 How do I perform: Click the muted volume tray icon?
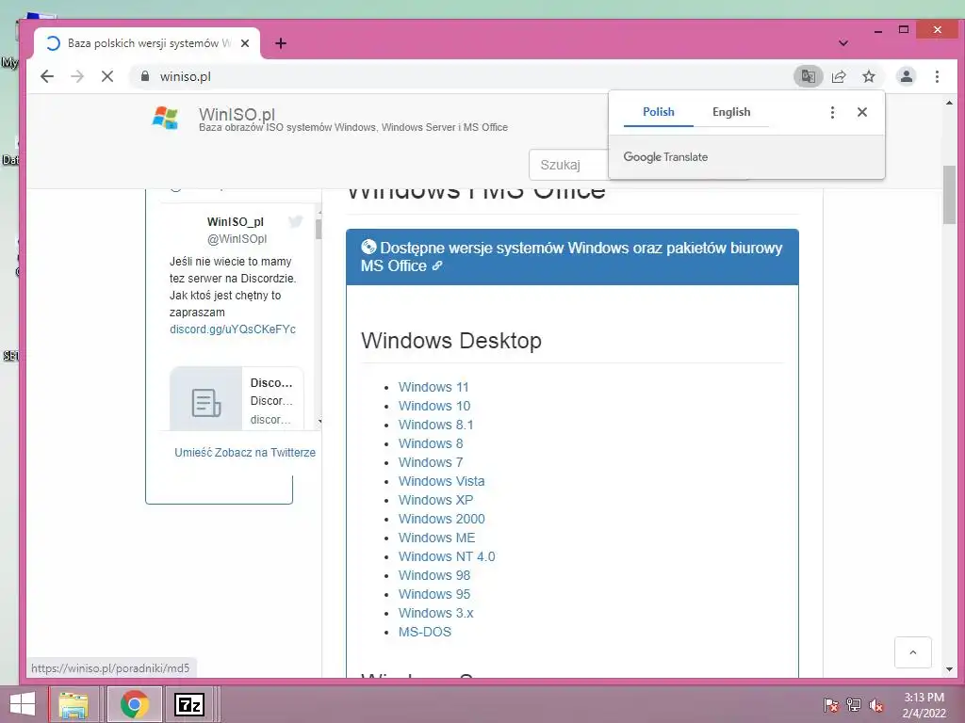(876, 704)
